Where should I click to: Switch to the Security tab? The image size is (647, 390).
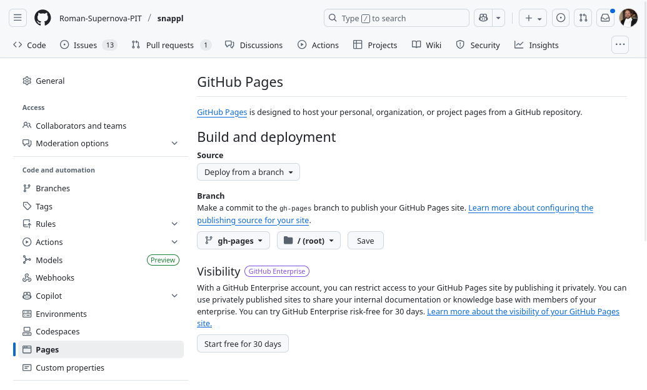478,45
